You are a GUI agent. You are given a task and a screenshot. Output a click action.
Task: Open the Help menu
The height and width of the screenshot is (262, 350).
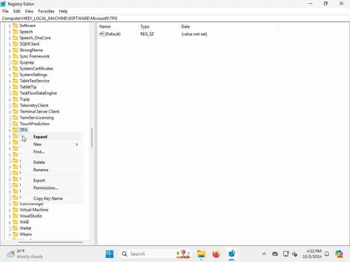click(x=63, y=11)
